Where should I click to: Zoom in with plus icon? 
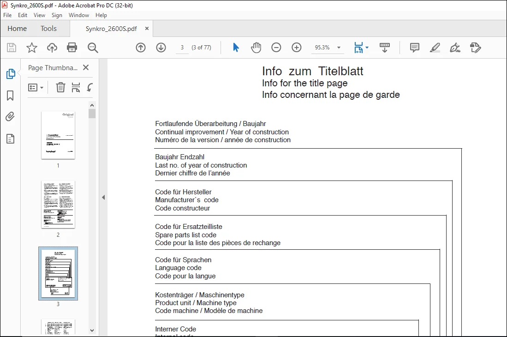(297, 48)
